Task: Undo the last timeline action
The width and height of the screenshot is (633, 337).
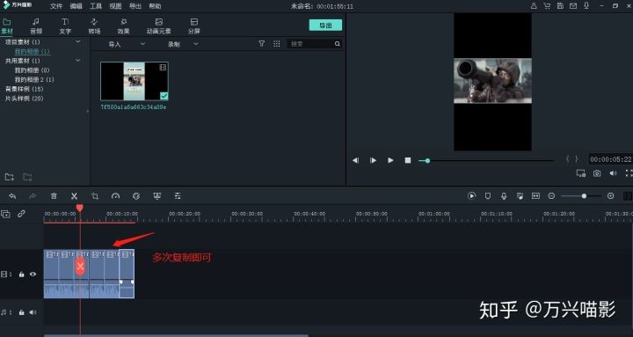Action: click(12, 196)
